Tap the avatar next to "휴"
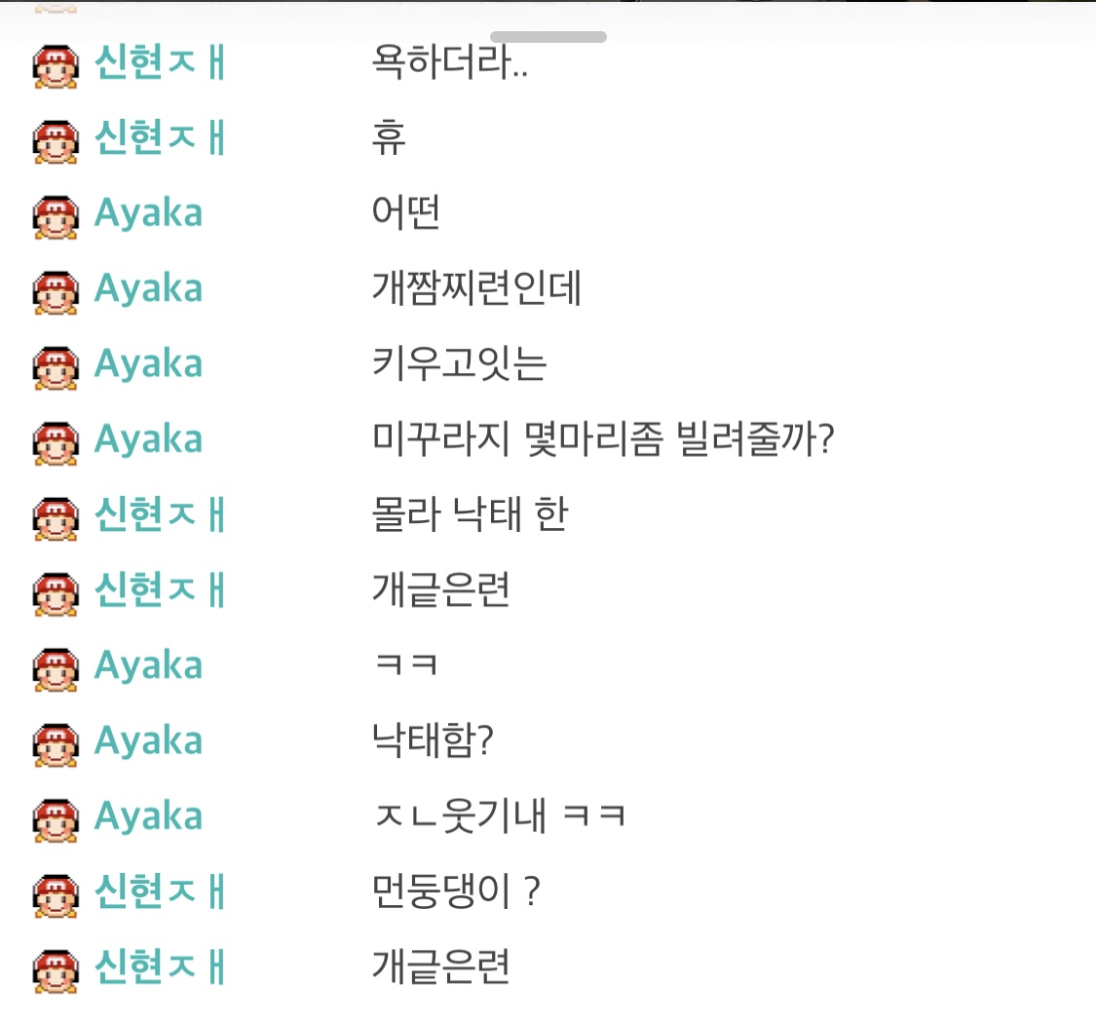 click(x=55, y=139)
